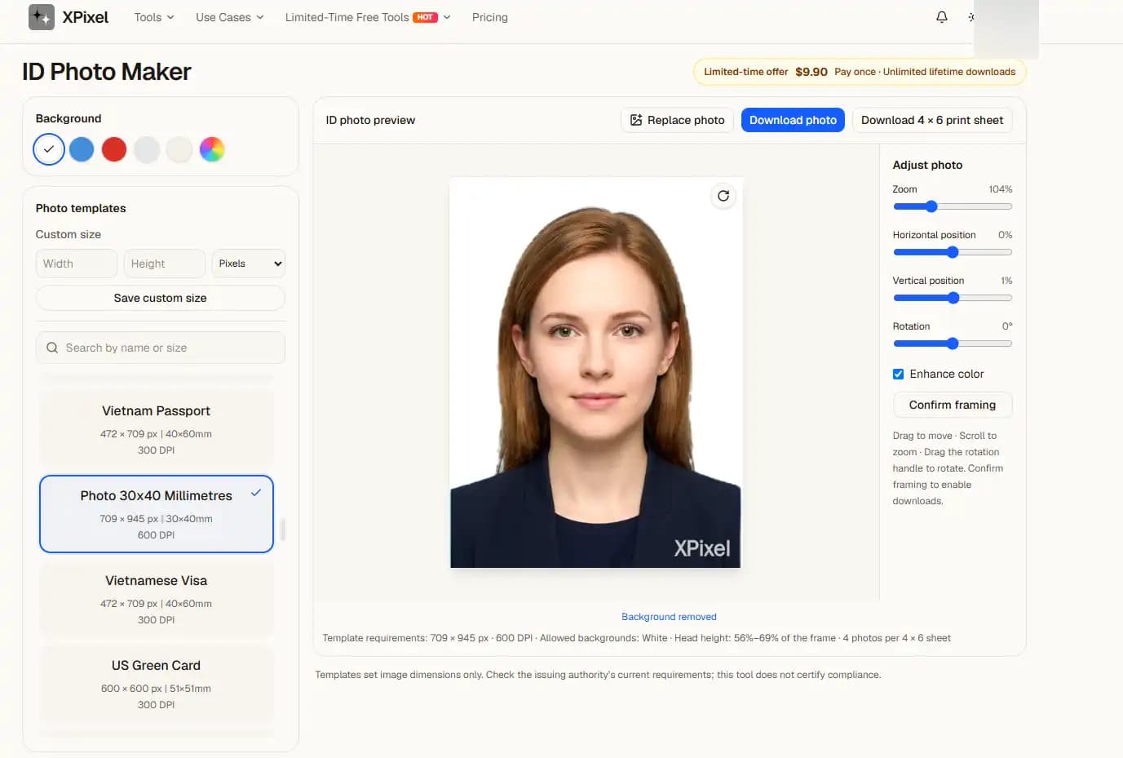Choose the US Green Card template
This screenshot has width=1123, height=758.
[157, 684]
